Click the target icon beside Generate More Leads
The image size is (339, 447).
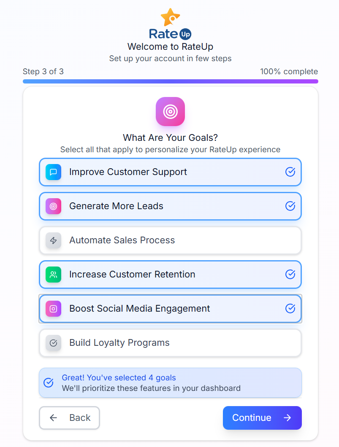click(54, 206)
